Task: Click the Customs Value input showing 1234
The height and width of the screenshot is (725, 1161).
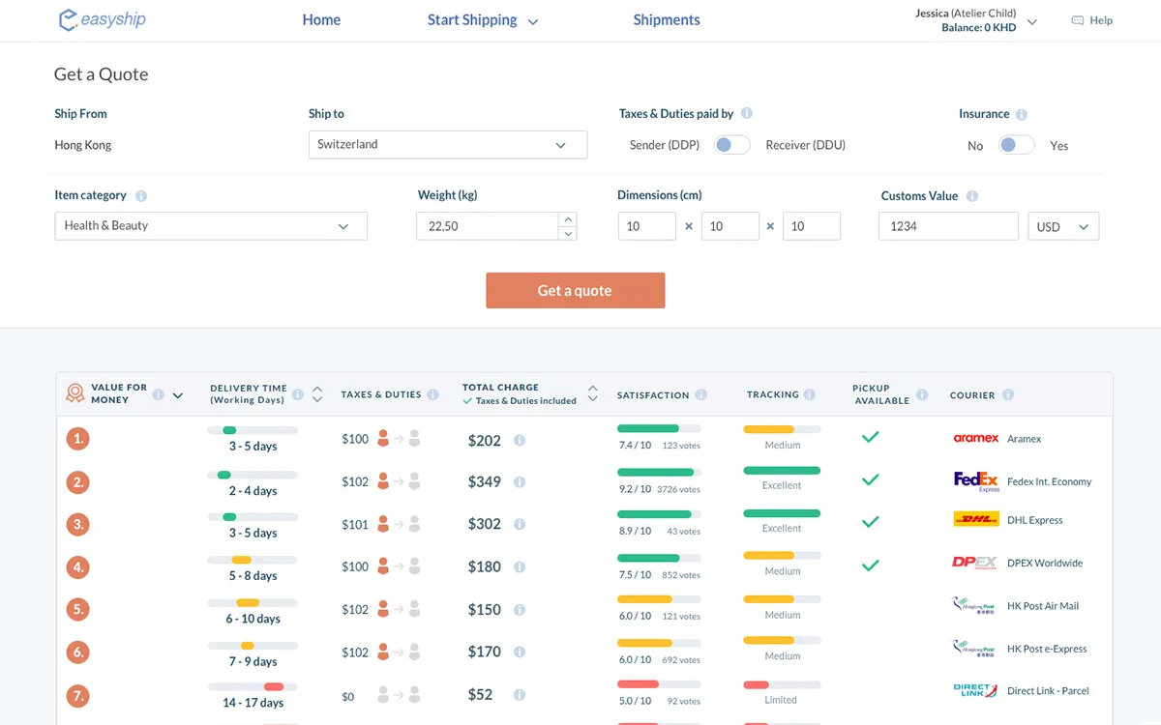Action: coord(948,226)
